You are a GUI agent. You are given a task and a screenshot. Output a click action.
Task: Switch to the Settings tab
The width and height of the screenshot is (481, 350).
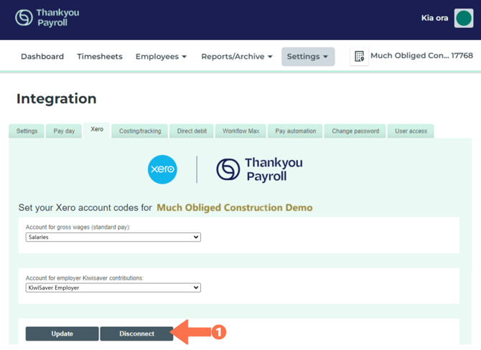27,131
